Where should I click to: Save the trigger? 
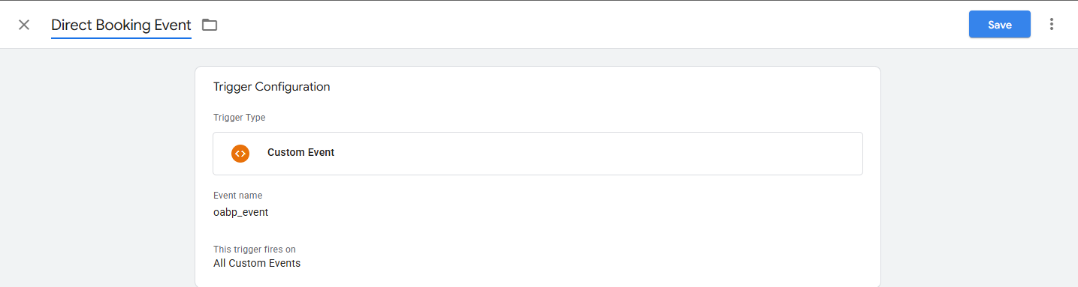[999, 24]
